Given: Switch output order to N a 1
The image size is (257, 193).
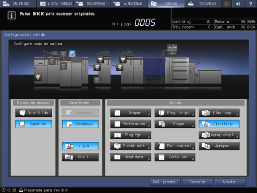Looking at the screenshot, I should [81, 157].
